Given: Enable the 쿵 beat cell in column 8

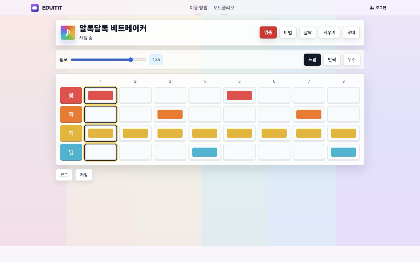Looking at the screenshot, I should [x=344, y=95].
